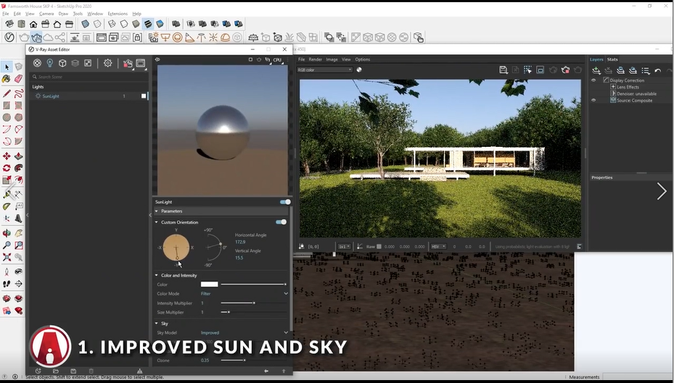Screen dimensions: 674x383
Task: Open Color Mode Filter dropdown
Action: tap(244, 294)
